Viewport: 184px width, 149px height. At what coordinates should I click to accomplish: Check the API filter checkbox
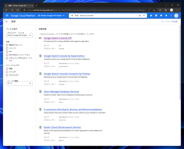(x=7, y=52)
